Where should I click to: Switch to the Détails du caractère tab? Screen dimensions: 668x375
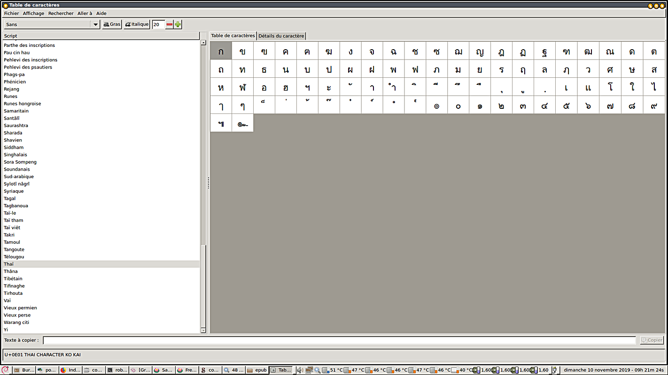point(281,36)
